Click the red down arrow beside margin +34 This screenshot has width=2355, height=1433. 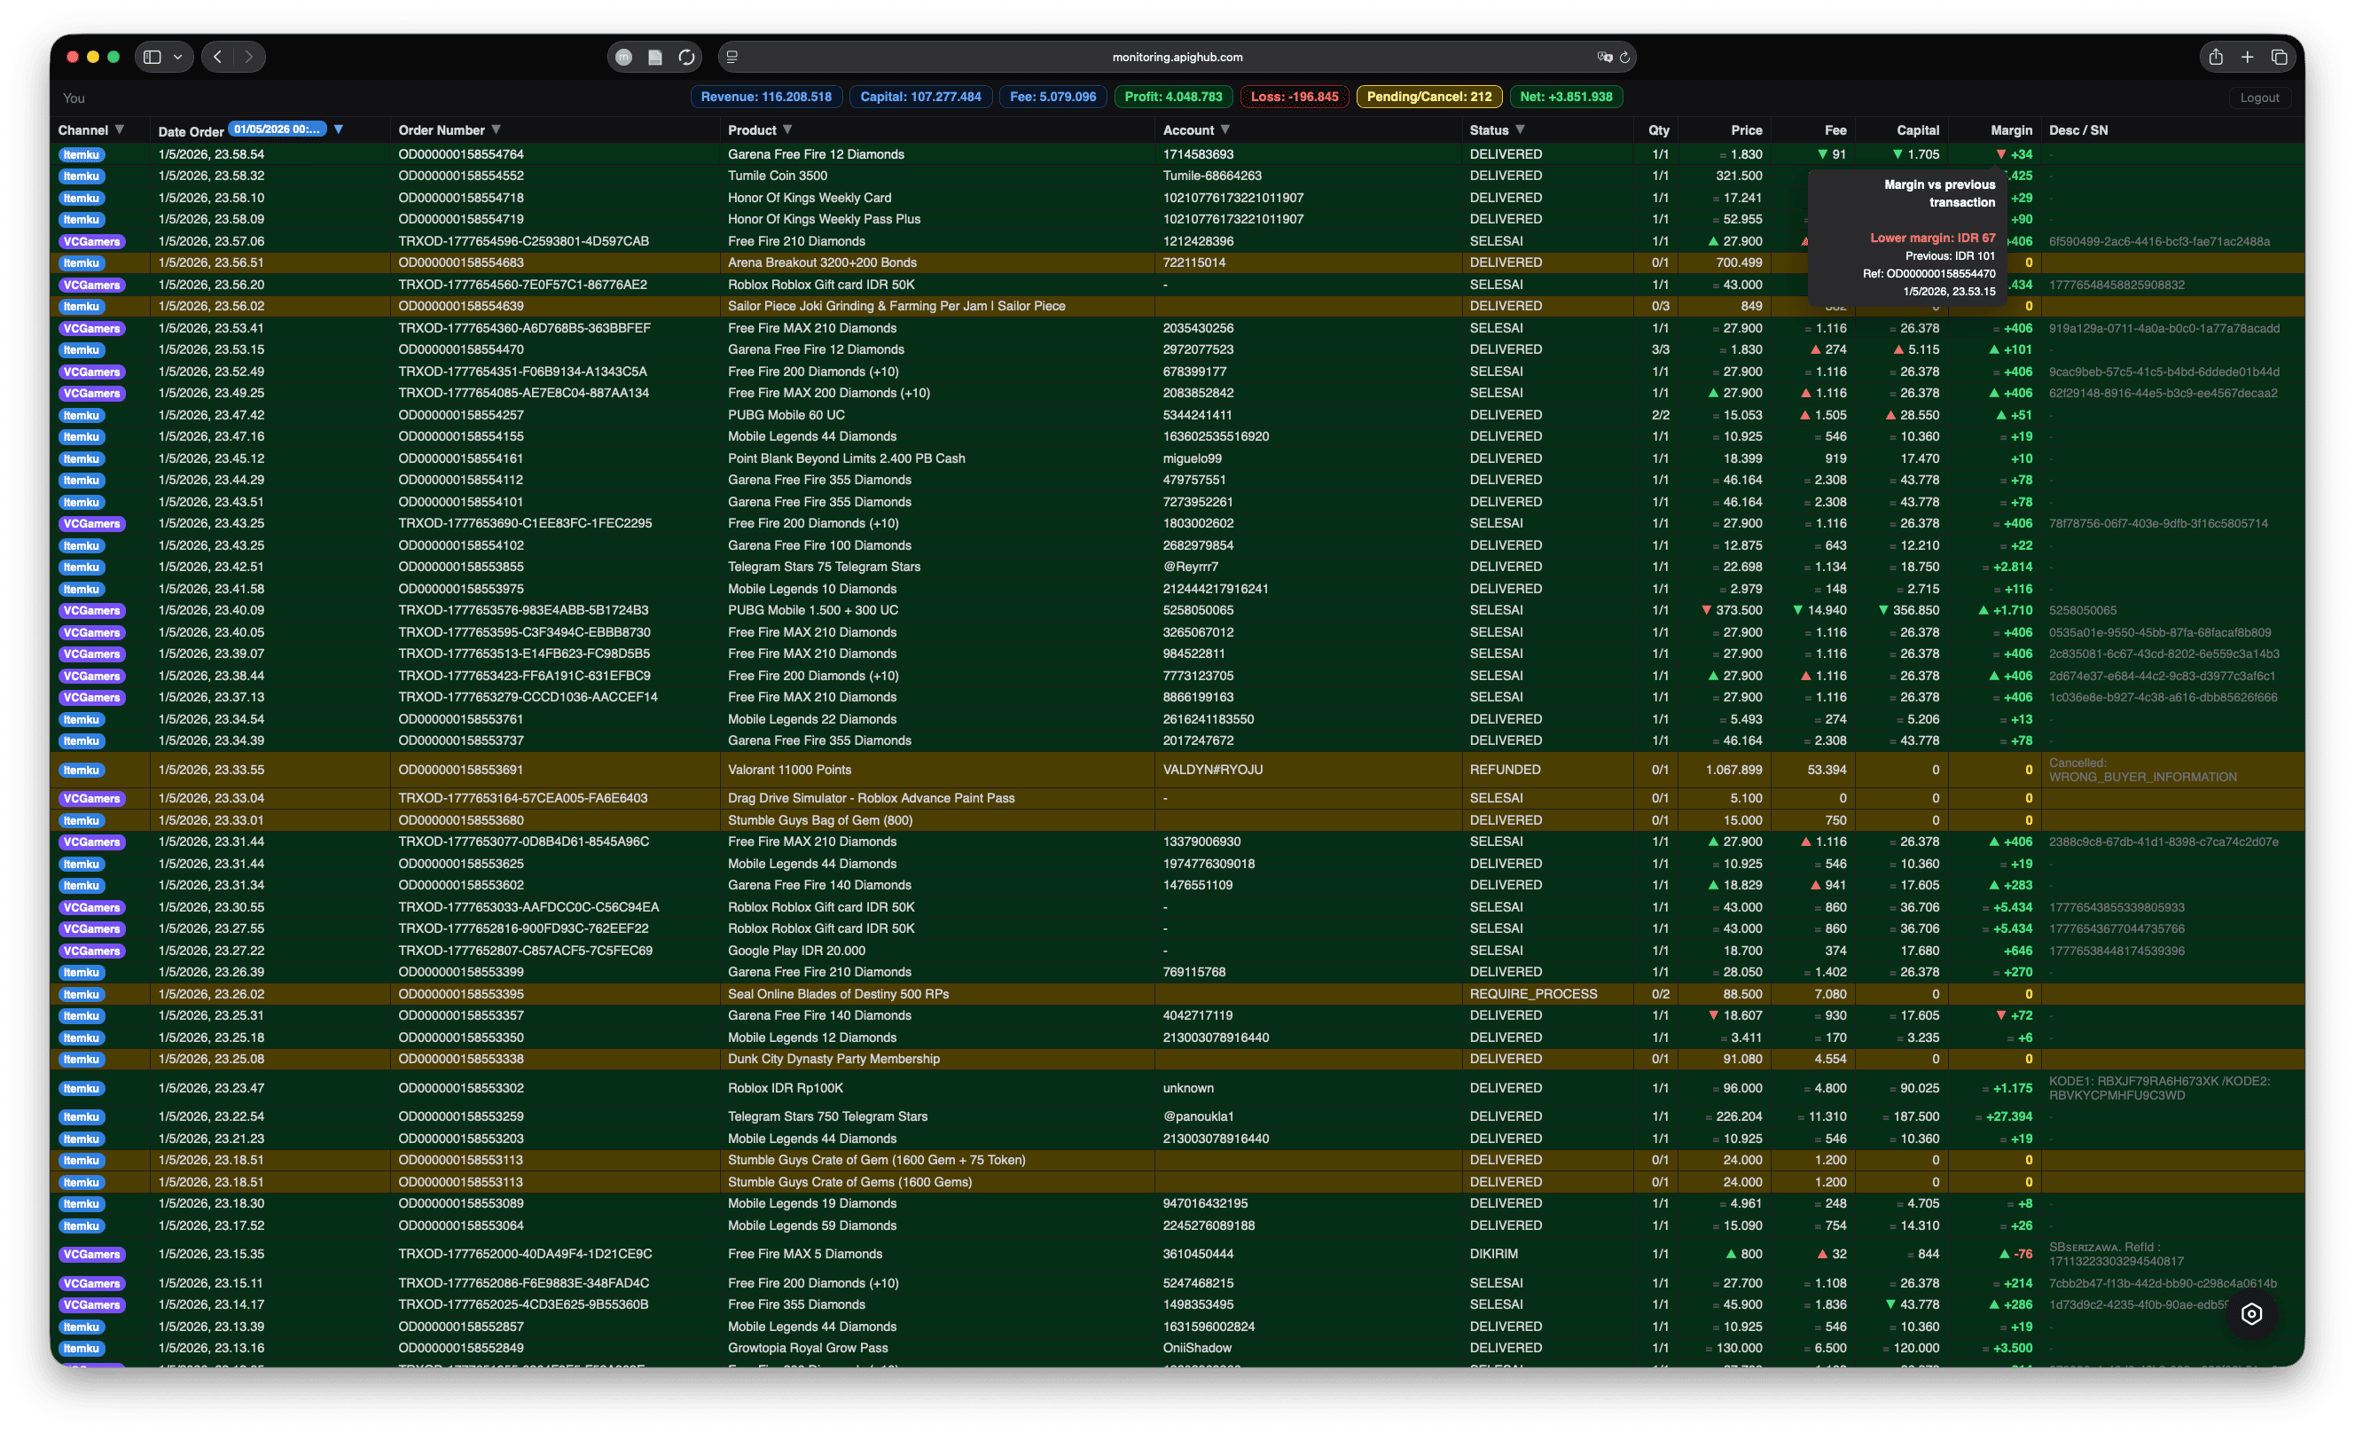2000,155
